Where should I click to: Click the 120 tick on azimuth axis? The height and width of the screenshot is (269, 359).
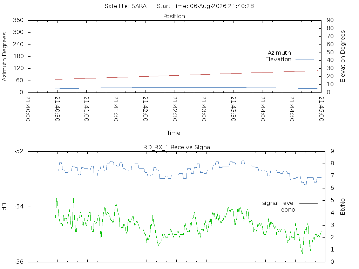18,68
